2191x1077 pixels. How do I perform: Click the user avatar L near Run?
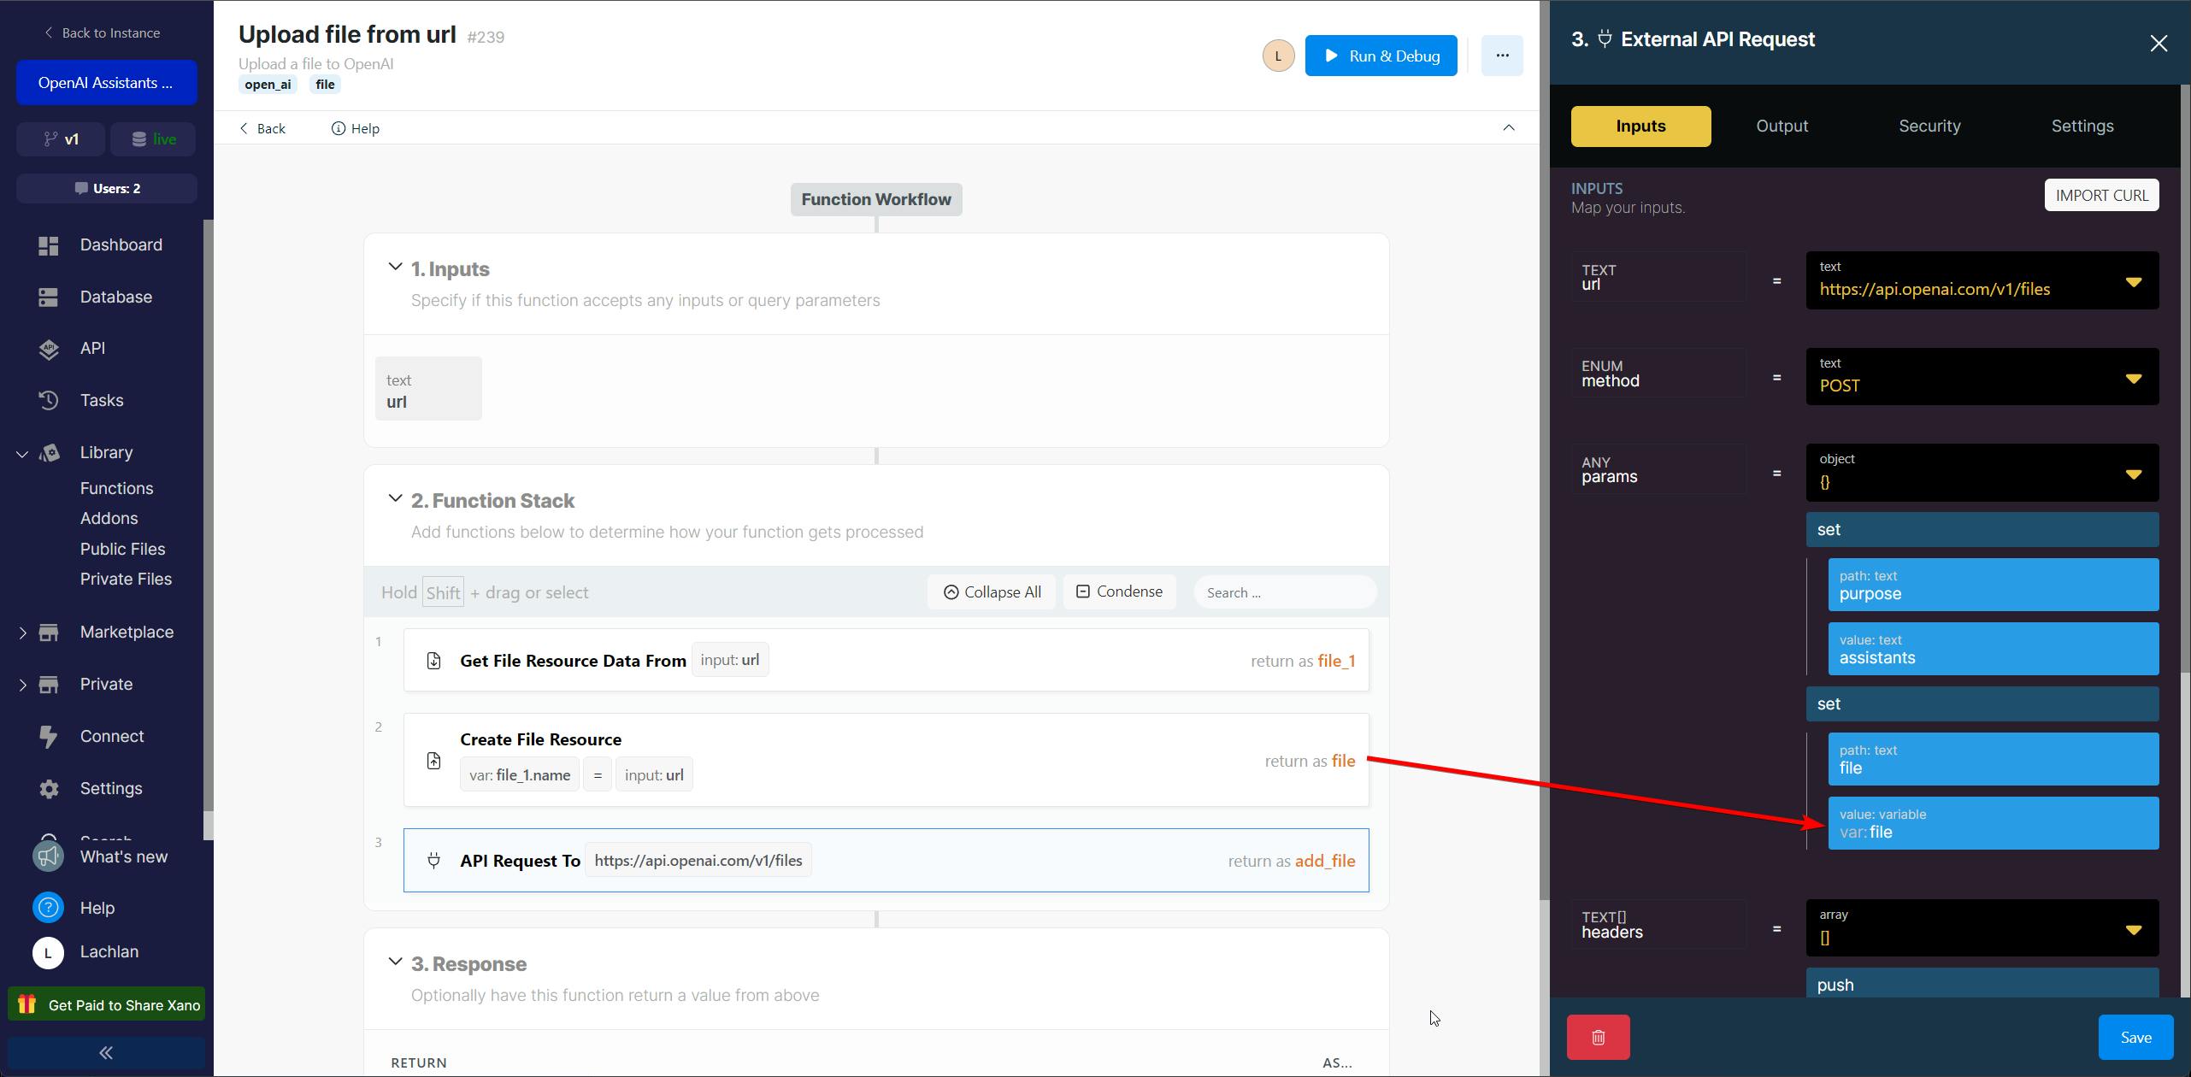pos(1278,56)
